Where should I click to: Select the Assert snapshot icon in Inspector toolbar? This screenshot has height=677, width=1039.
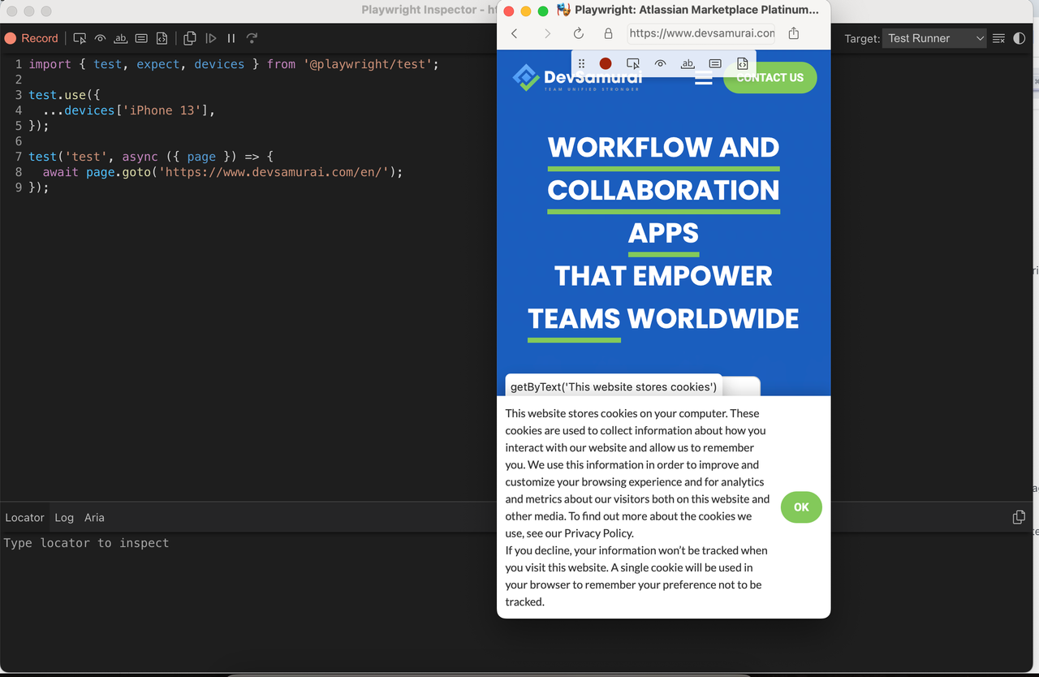click(162, 38)
